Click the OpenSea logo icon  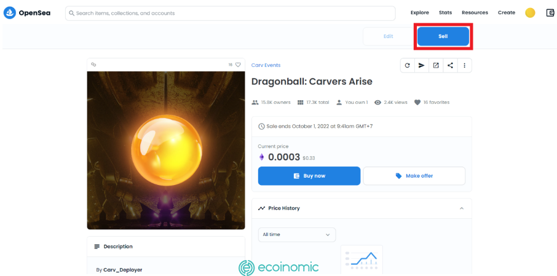[10, 13]
